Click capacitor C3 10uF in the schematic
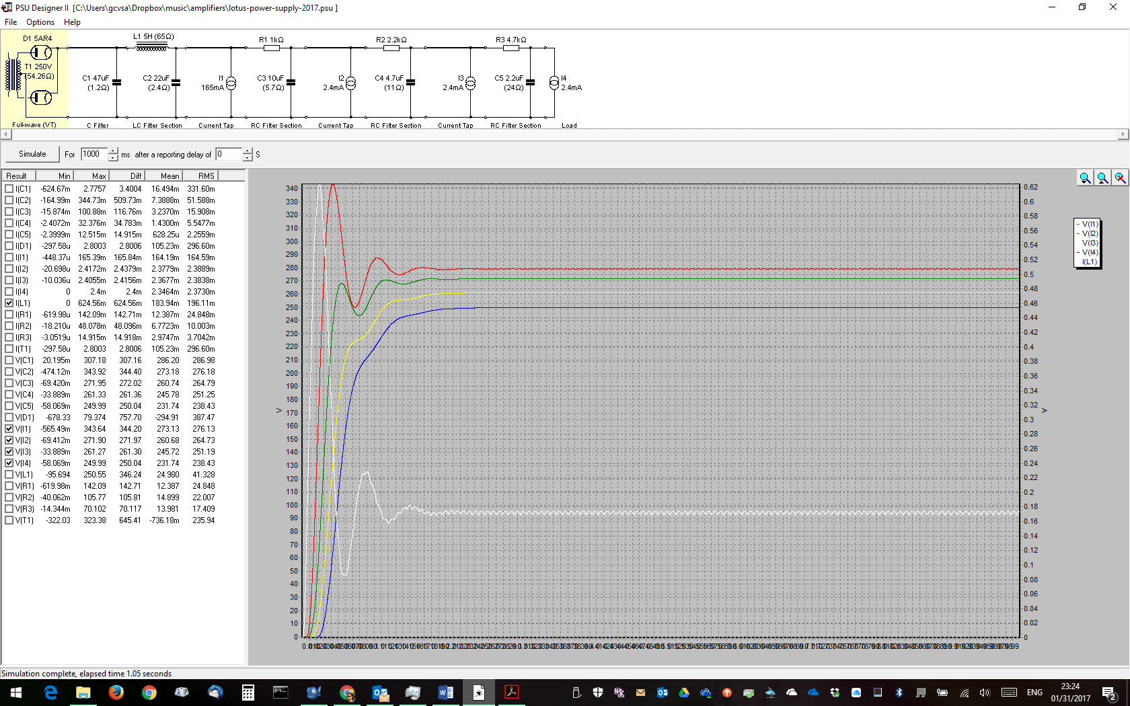 point(291,83)
